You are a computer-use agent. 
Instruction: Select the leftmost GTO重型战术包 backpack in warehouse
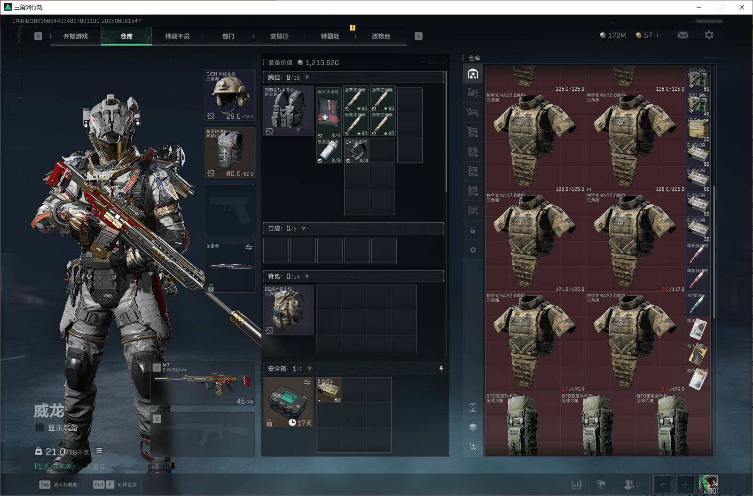coord(523,424)
